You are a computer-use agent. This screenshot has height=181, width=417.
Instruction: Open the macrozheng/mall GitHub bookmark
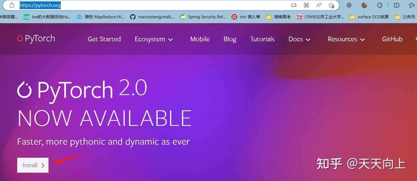click(x=152, y=17)
